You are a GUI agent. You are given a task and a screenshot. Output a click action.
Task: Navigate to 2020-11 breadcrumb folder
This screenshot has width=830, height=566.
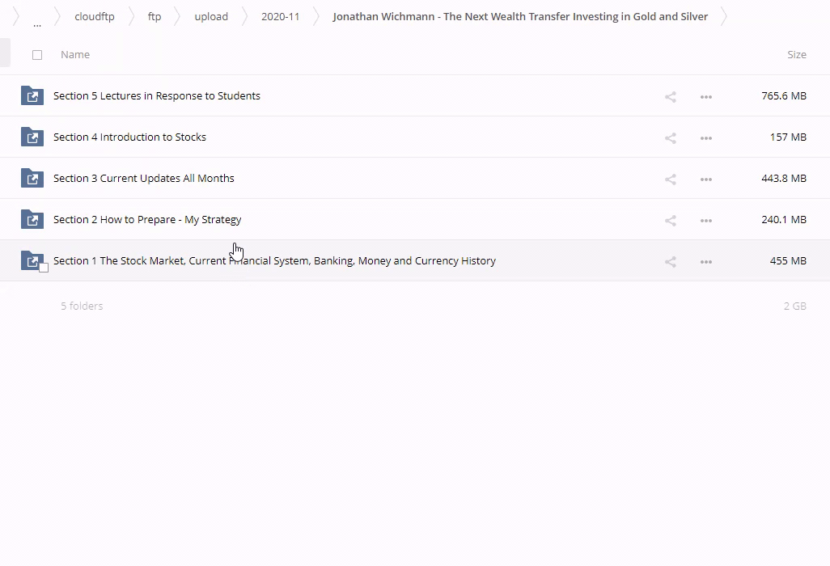tap(280, 16)
